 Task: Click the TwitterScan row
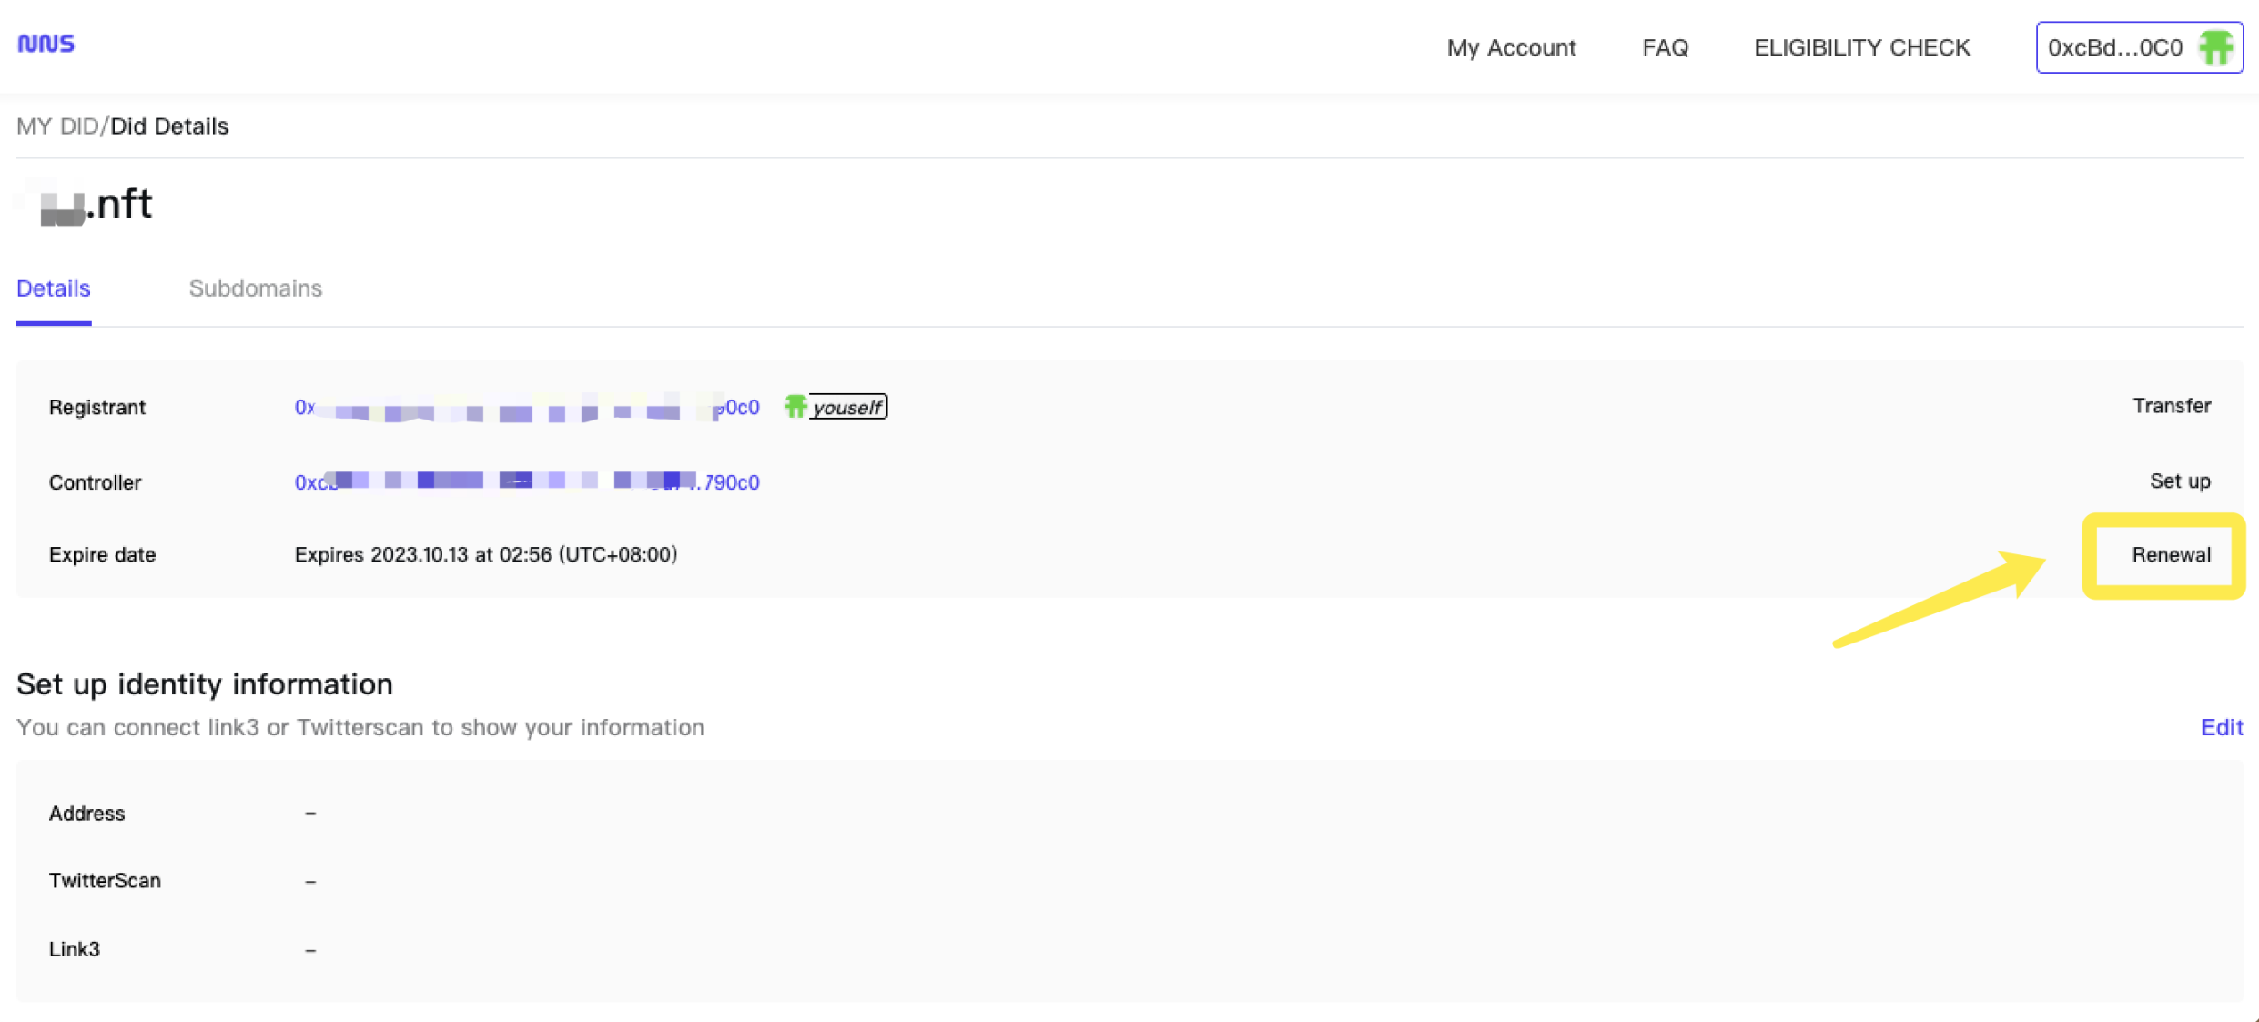[x=105, y=881]
